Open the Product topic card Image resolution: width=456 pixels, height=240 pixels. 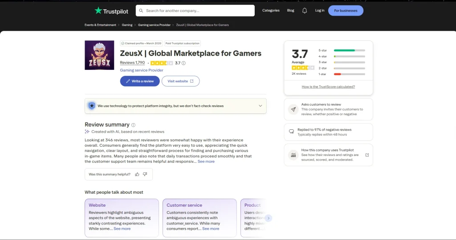point(253,218)
